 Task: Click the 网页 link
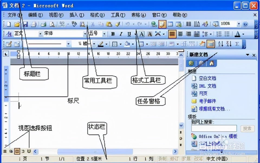pyautogui.click(x=203, y=93)
